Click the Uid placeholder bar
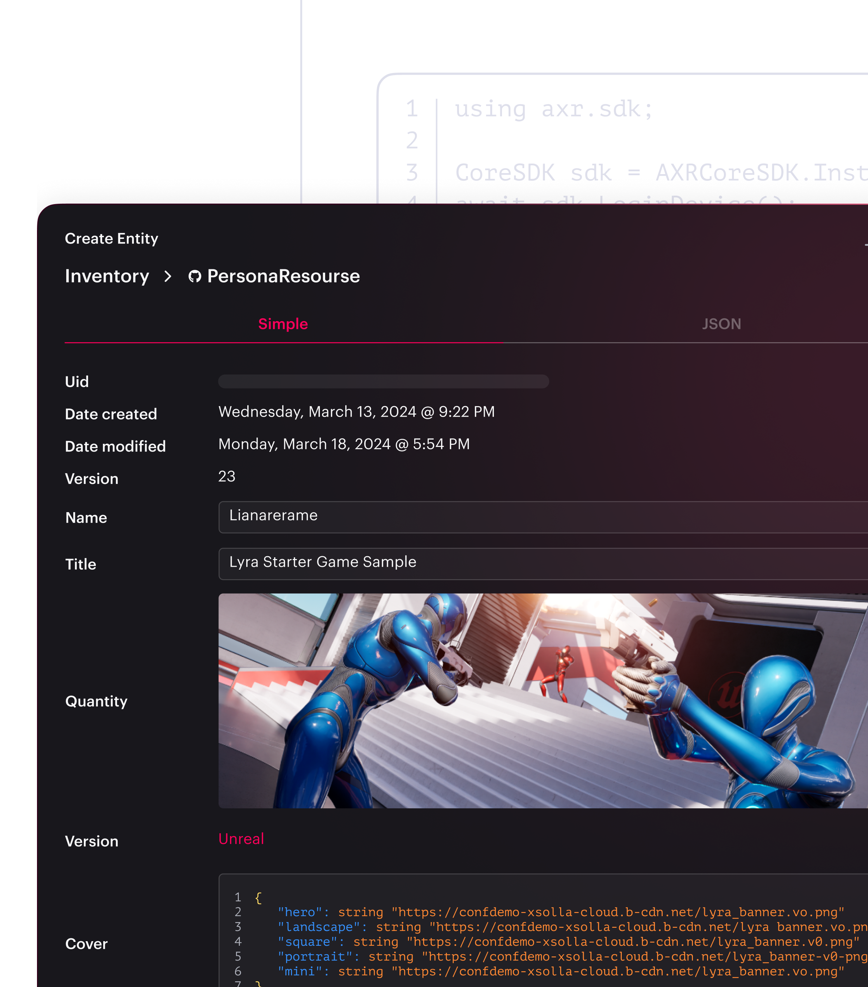 click(384, 381)
